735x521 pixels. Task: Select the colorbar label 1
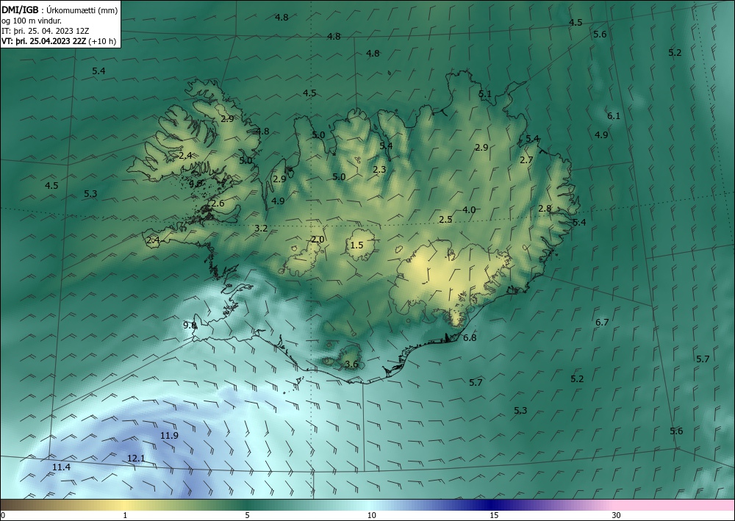click(125, 516)
